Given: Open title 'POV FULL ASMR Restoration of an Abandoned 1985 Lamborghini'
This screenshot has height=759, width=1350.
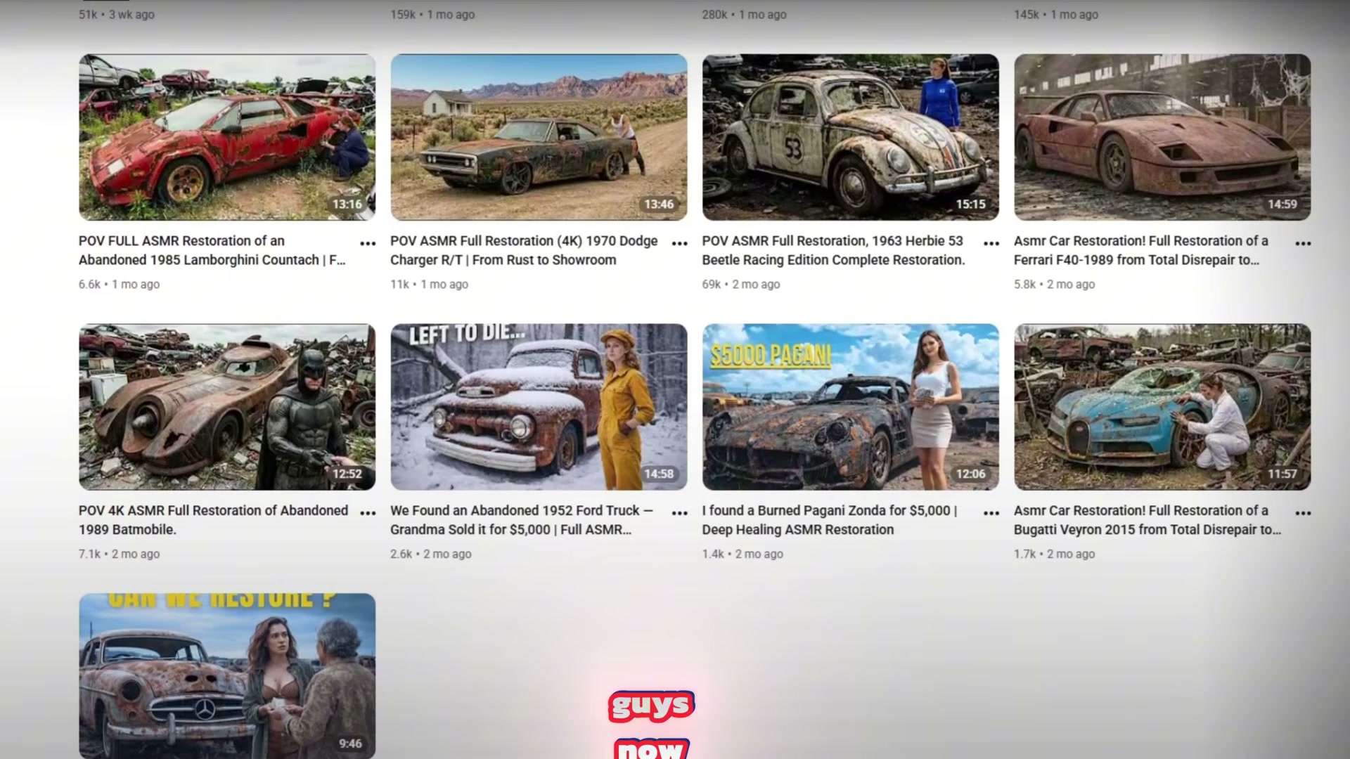Looking at the screenshot, I should (x=212, y=250).
